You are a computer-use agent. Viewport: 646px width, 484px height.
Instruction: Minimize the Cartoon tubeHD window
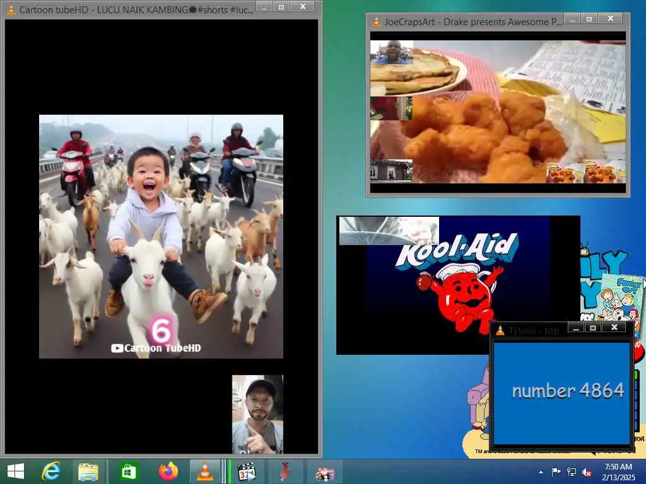click(264, 6)
